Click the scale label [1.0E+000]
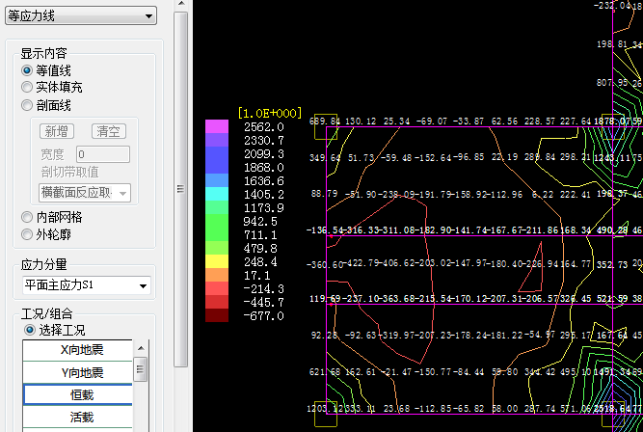This screenshot has height=432, width=643. click(x=270, y=113)
